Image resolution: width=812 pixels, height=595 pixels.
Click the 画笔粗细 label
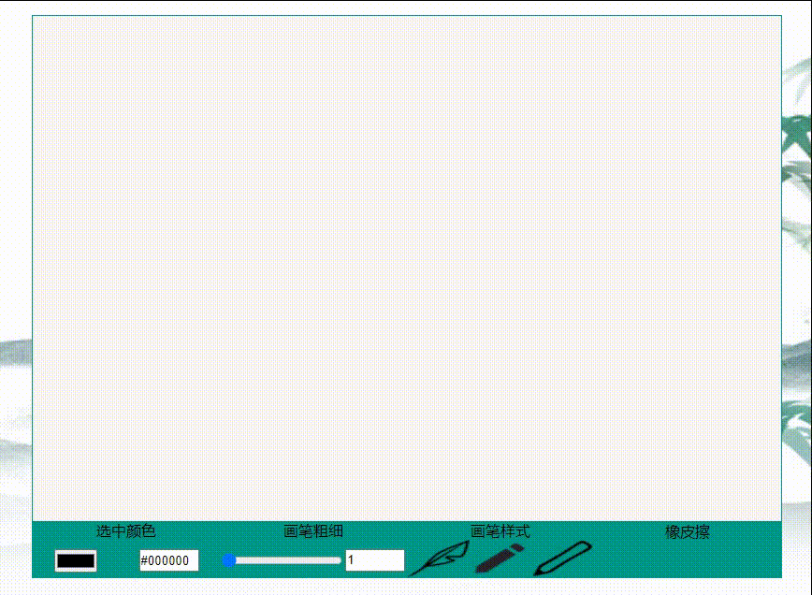[x=313, y=530]
